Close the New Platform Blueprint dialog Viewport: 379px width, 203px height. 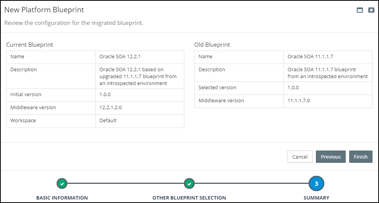click(x=371, y=10)
